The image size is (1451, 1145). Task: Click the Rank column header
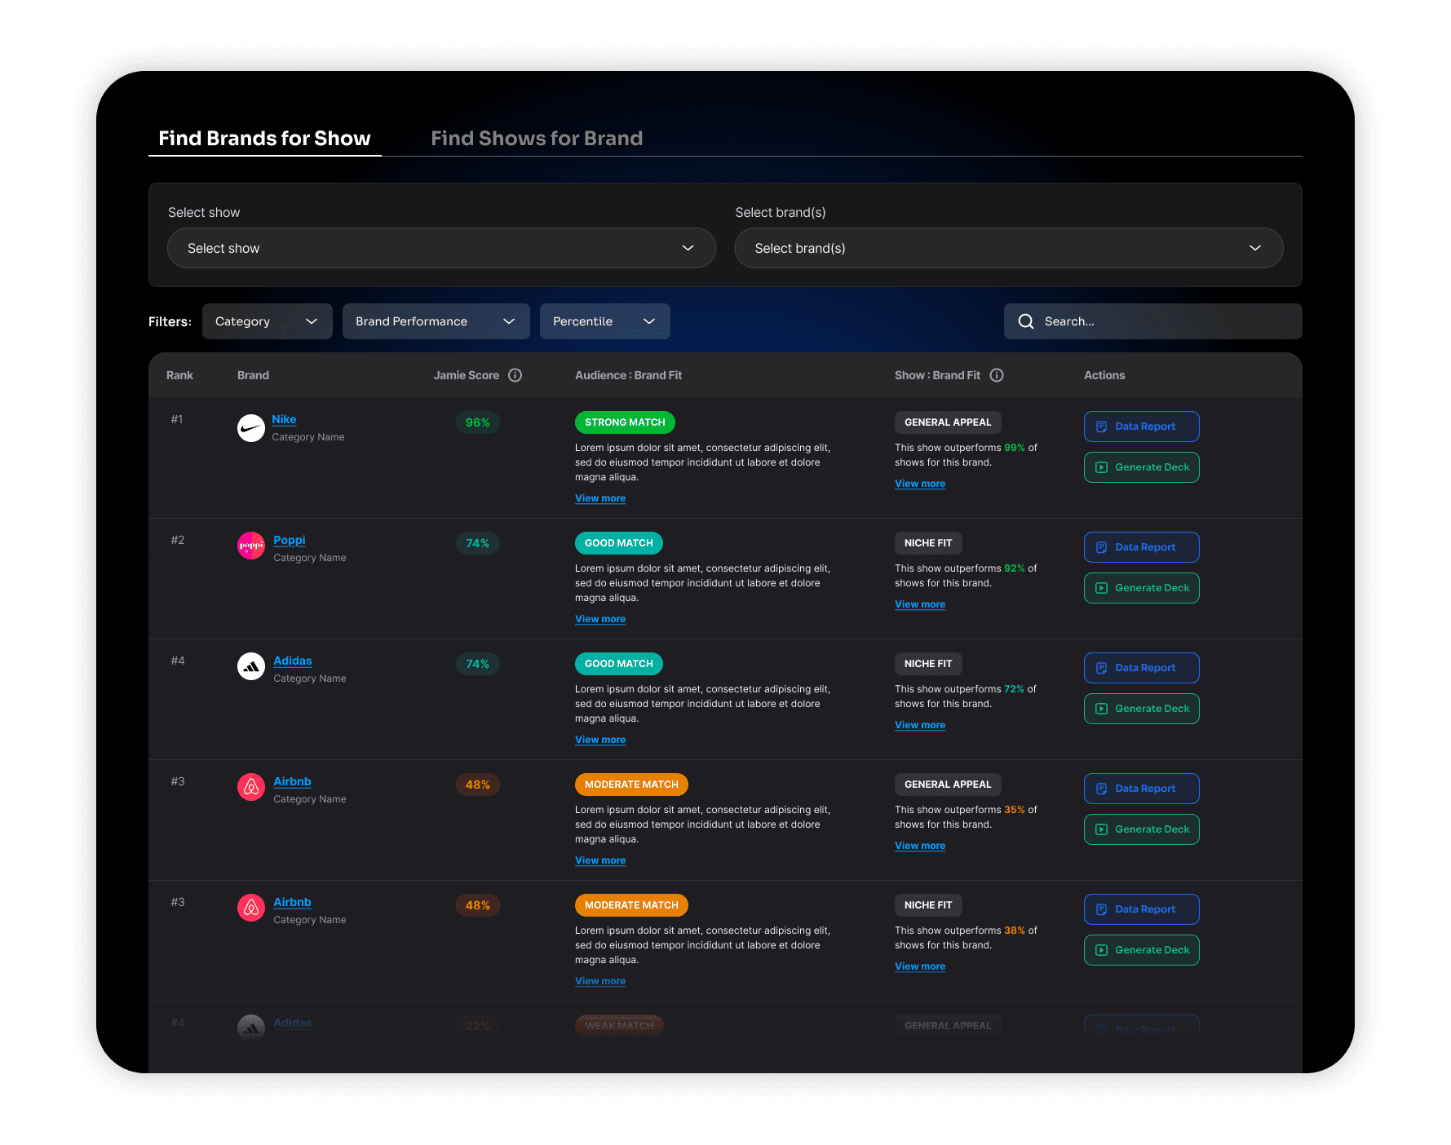point(179,375)
